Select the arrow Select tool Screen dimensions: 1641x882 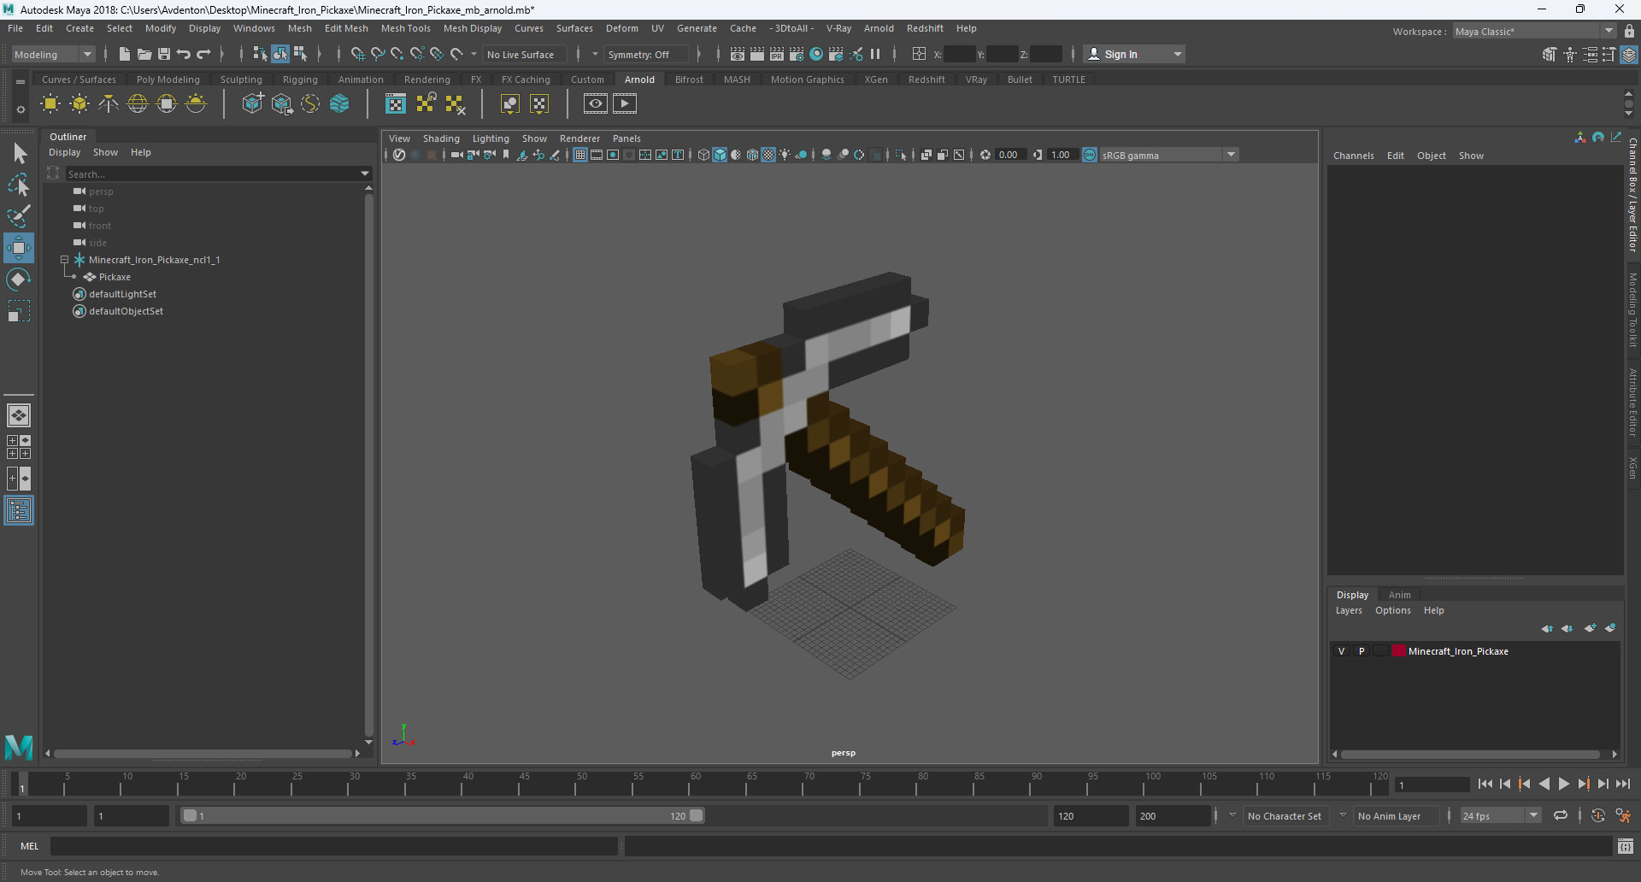pos(19,154)
